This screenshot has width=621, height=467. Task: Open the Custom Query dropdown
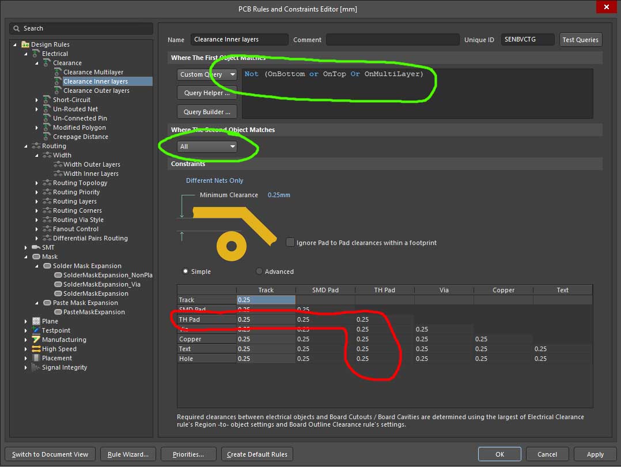point(207,74)
